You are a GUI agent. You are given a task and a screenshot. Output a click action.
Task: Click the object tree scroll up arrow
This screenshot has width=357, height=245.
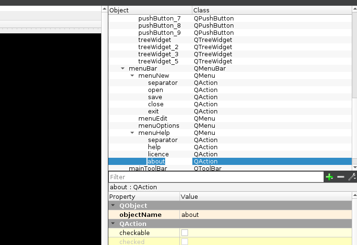[355, 9]
